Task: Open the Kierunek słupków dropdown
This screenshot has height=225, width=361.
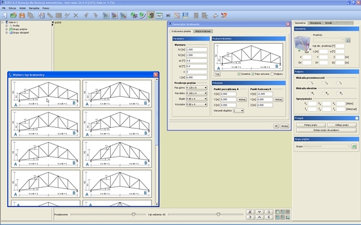Action: pyautogui.click(x=238, y=110)
